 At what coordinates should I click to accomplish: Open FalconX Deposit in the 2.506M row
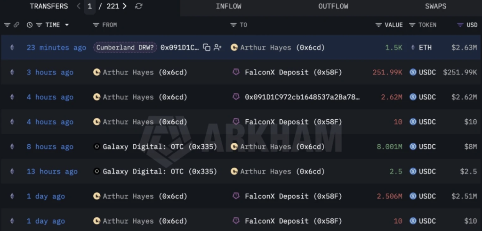click(293, 196)
